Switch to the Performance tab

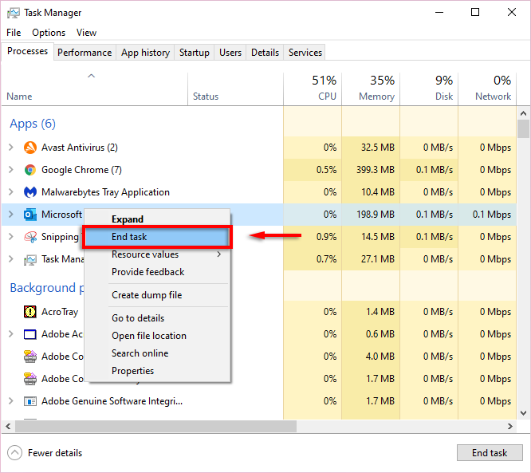tap(85, 53)
